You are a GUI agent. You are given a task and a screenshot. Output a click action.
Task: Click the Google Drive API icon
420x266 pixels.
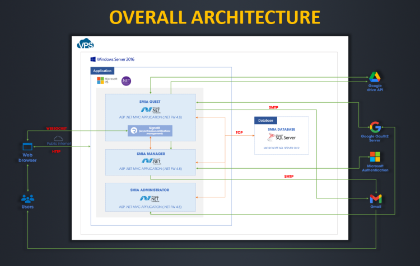point(375,78)
